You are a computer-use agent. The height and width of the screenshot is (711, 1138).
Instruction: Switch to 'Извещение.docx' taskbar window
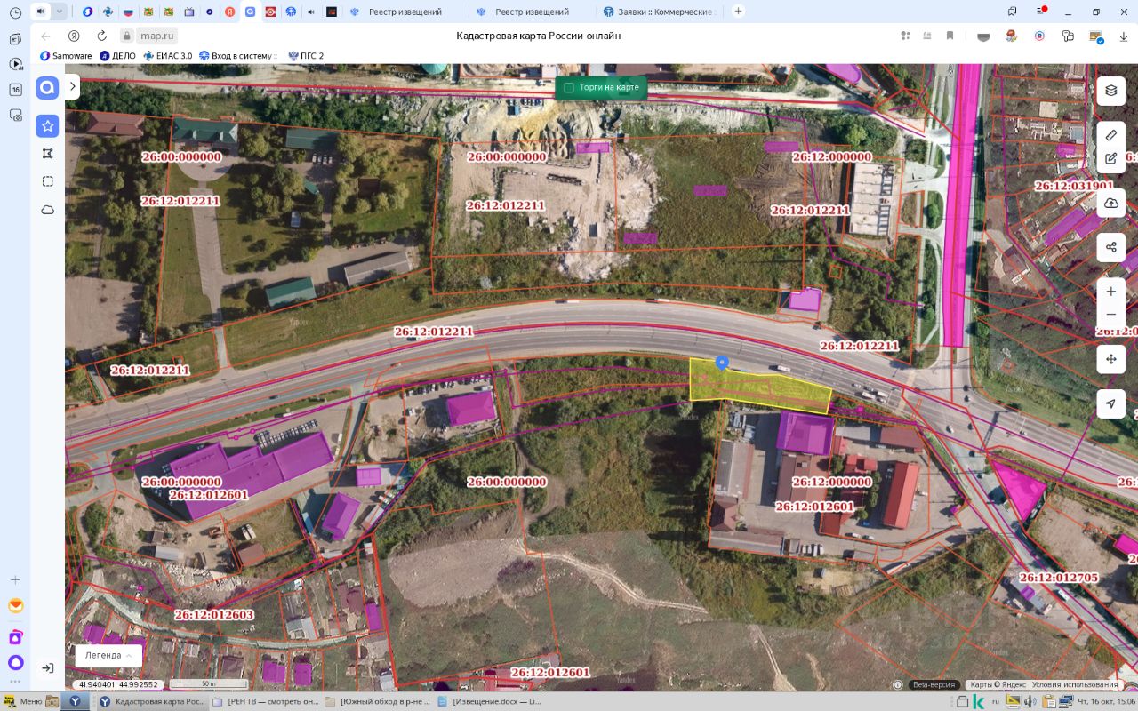(x=490, y=701)
